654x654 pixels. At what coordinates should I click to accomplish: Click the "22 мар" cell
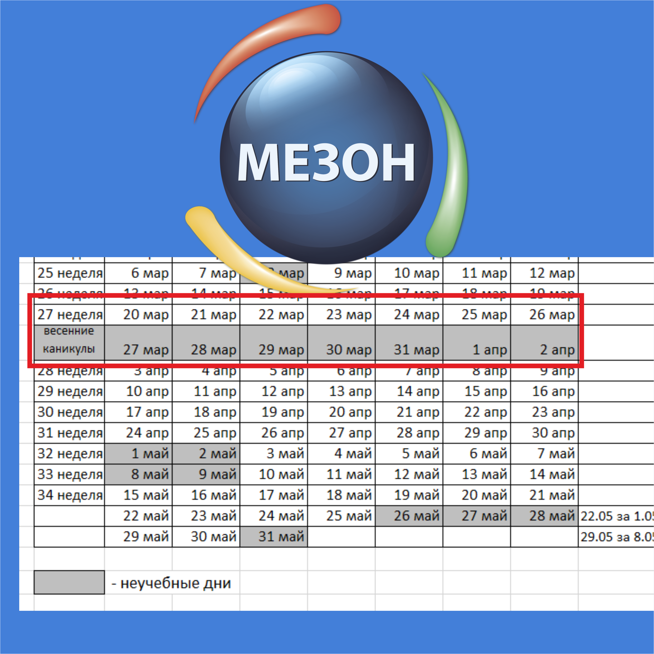point(274,315)
